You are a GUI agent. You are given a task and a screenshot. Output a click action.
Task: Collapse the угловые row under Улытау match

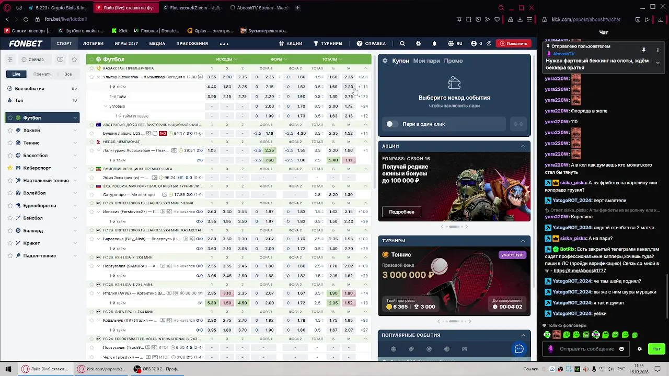(105, 106)
